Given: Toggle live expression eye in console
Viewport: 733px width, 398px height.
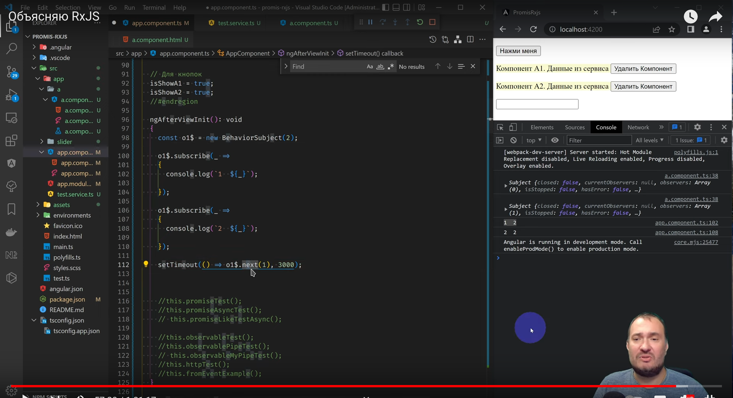Looking at the screenshot, I should 555,140.
